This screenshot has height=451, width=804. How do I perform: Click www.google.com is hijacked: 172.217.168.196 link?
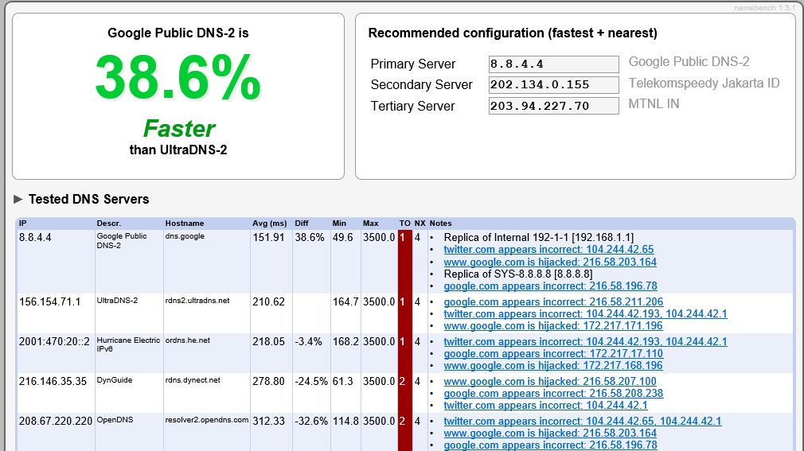click(553, 366)
